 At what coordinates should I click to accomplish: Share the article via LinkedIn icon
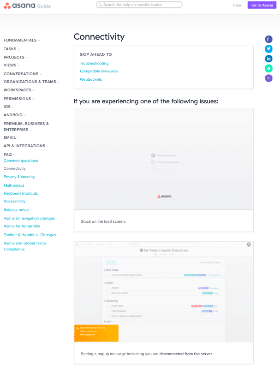[x=268, y=59]
